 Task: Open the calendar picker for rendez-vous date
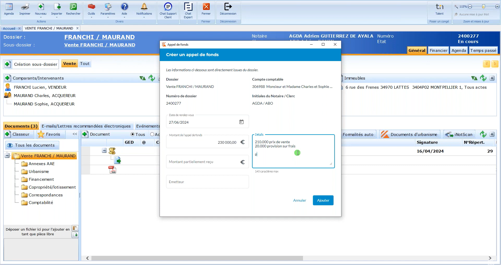coord(241,122)
